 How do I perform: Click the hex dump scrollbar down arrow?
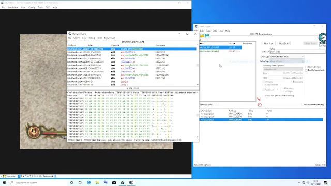[x=198, y=137]
